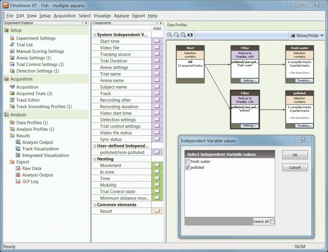
Task: Add the Movement nesting component
Action: [x=157, y=165]
